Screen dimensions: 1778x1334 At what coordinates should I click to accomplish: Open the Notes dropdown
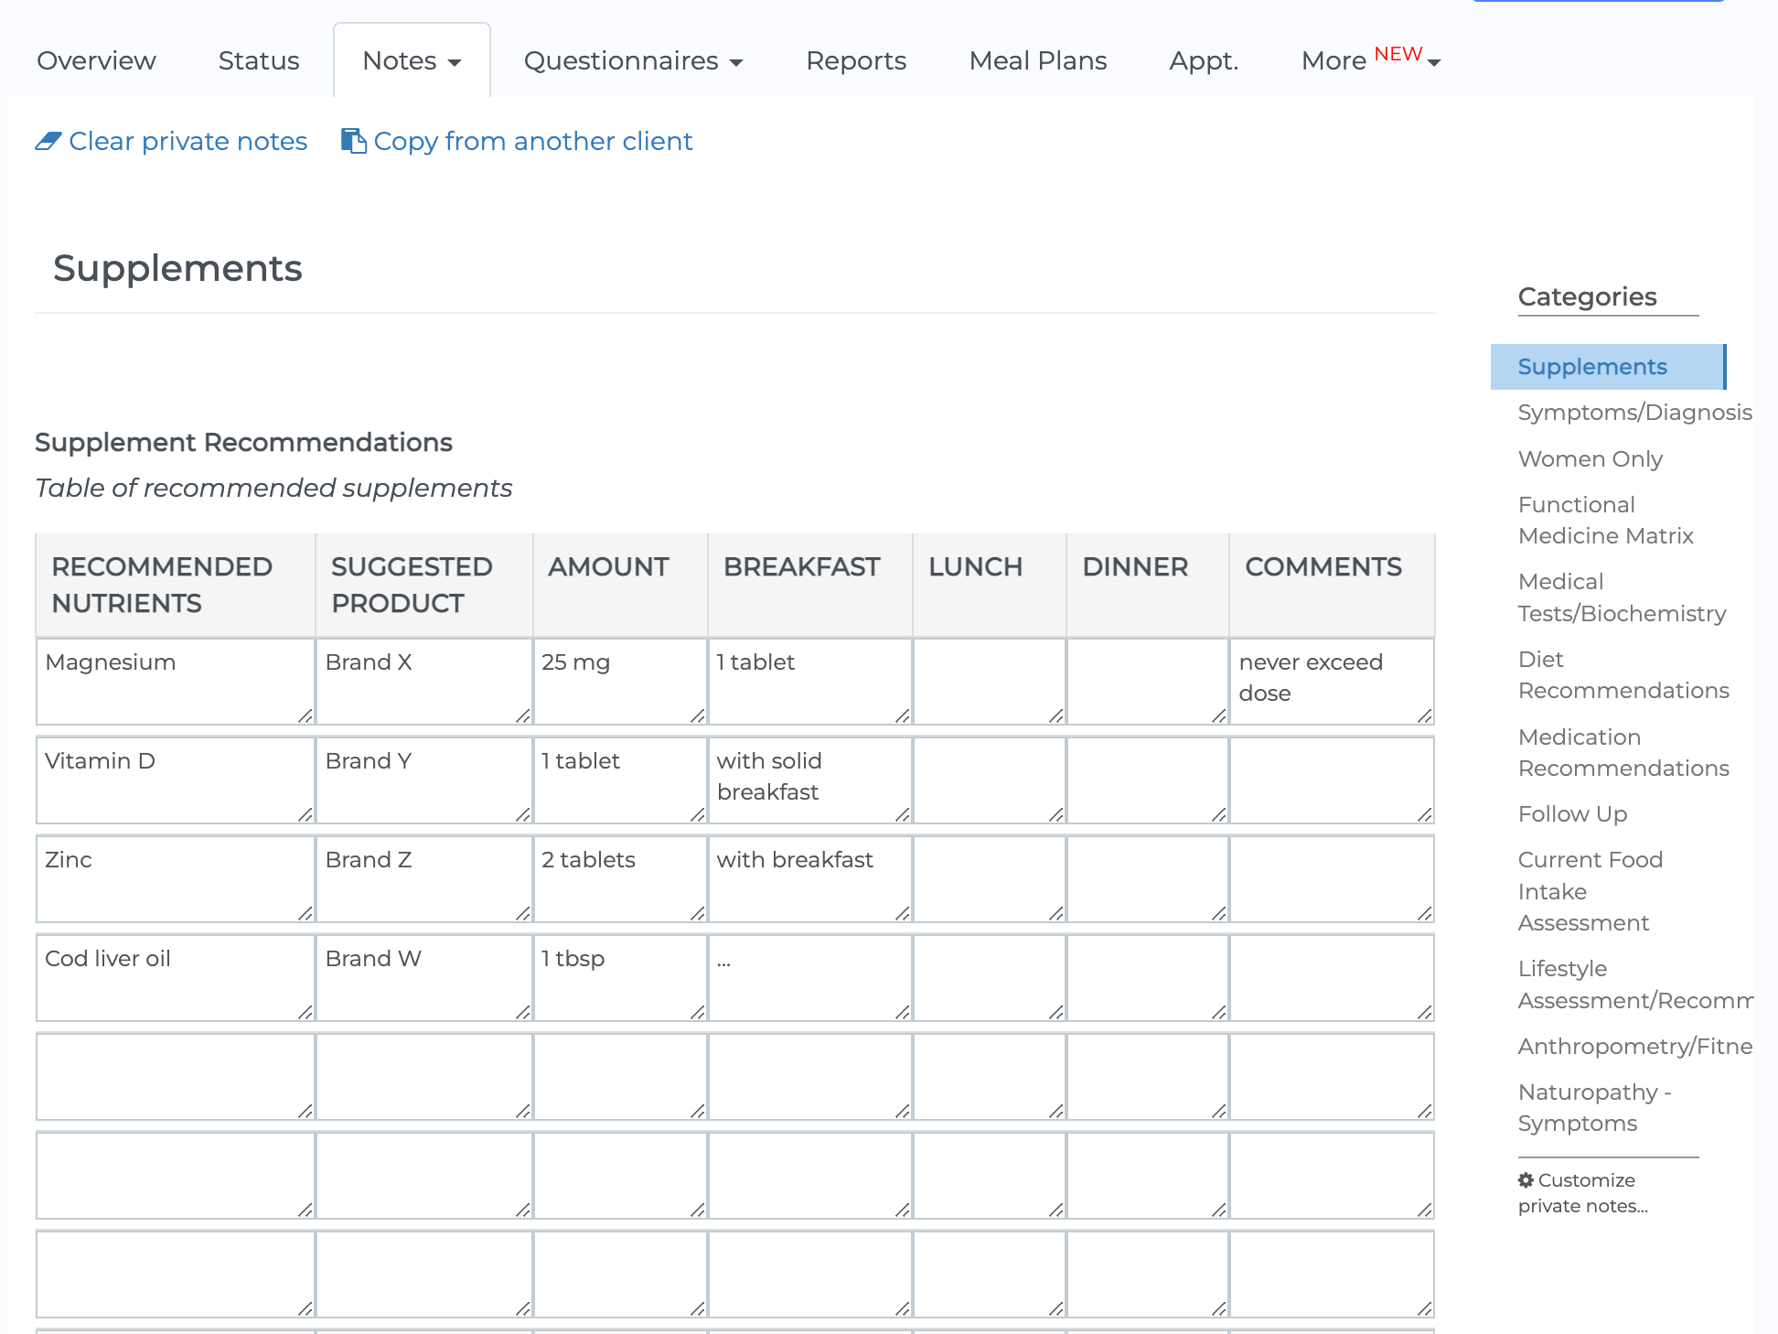(x=411, y=60)
